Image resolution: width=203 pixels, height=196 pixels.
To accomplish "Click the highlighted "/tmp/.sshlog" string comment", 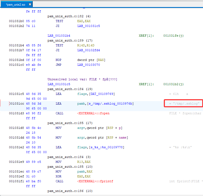I will click(183, 104).
